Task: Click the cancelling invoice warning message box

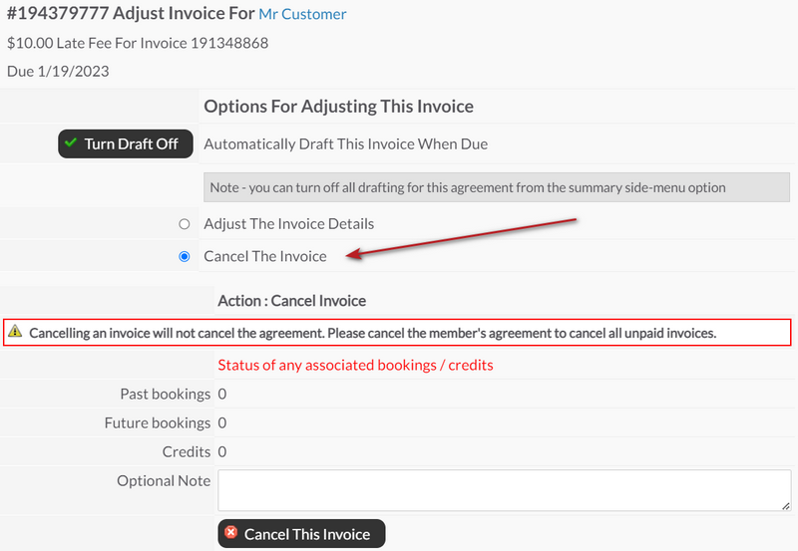Action: pyautogui.click(x=397, y=333)
